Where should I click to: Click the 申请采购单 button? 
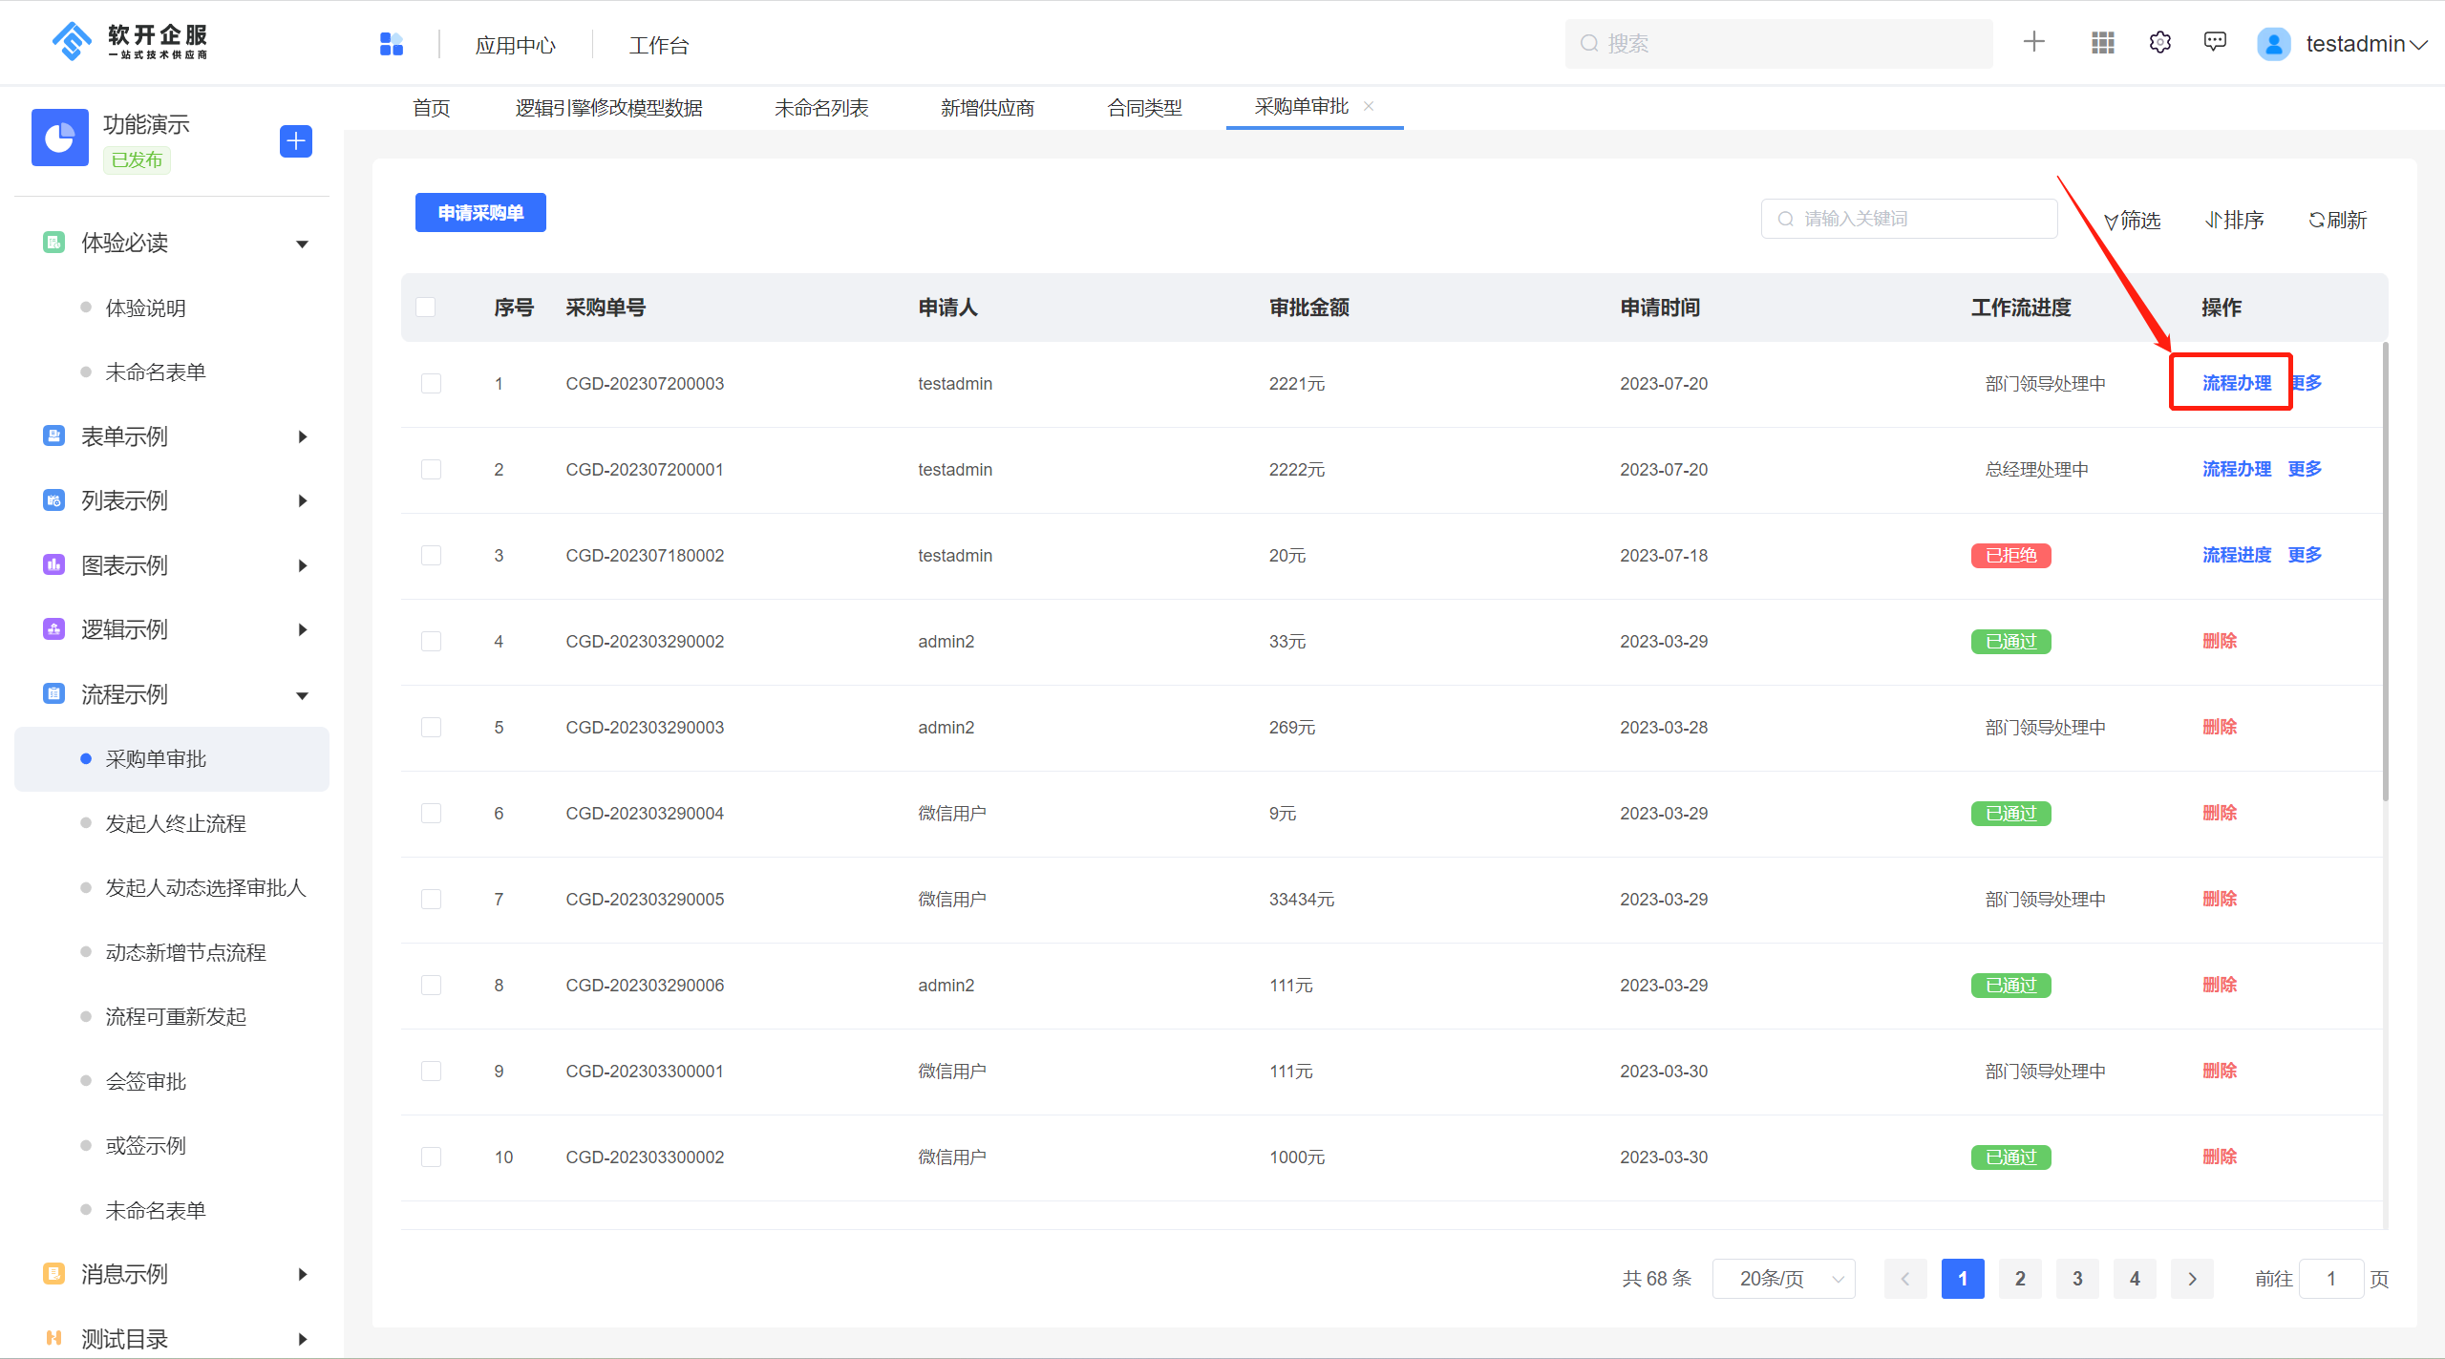(480, 212)
